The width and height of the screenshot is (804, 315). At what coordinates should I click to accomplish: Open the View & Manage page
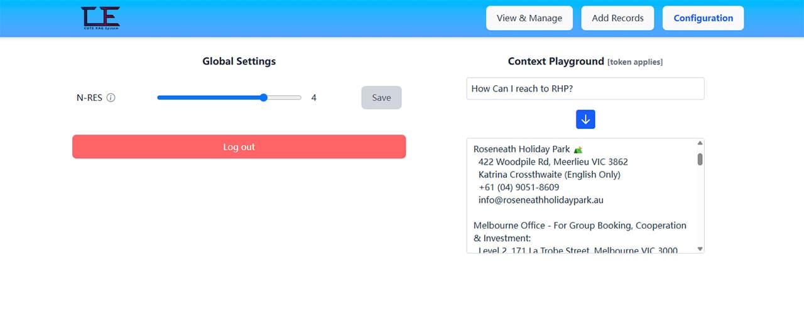(x=529, y=18)
